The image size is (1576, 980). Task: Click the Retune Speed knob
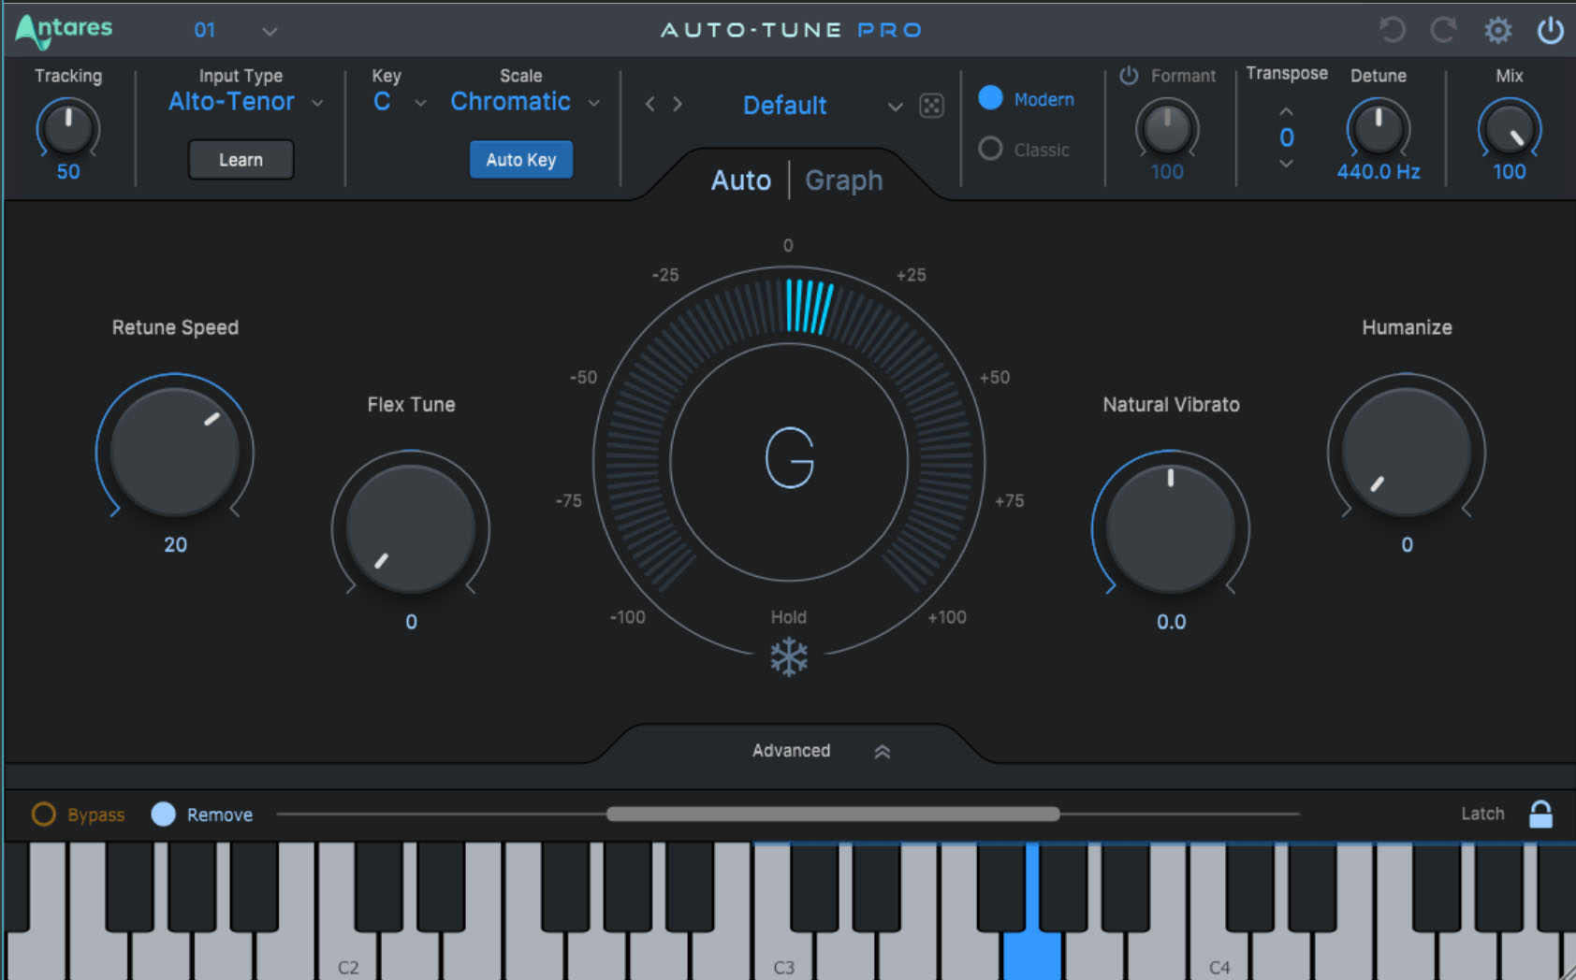pos(175,452)
